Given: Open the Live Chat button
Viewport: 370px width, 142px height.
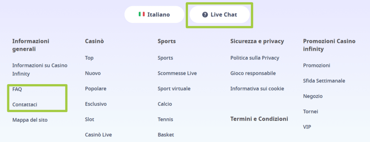Looking at the screenshot, I should point(219,14).
